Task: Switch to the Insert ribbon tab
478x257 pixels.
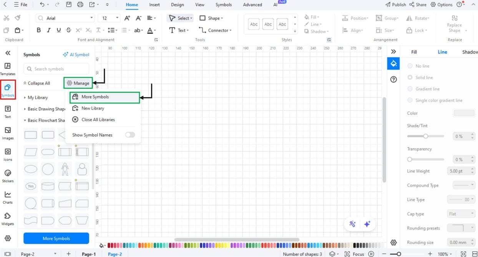Action: point(154,5)
